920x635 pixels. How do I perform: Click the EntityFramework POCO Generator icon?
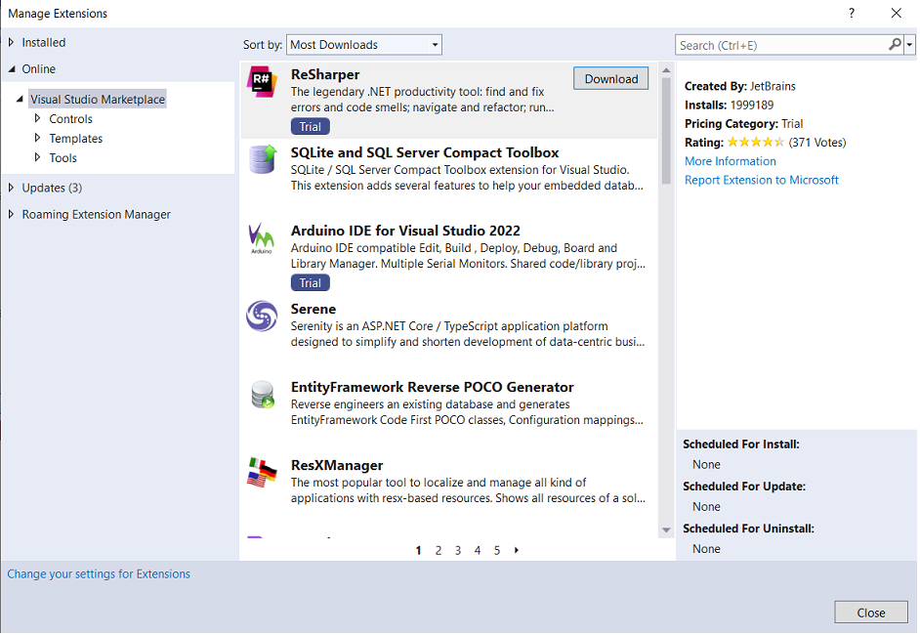coord(262,394)
